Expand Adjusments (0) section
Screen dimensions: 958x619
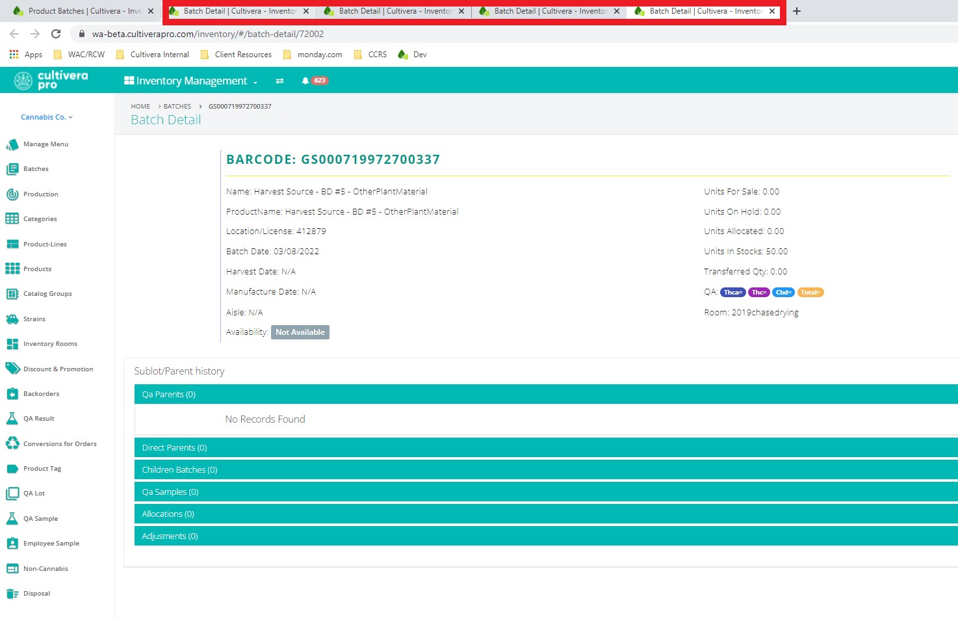click(x=546, y=536)
